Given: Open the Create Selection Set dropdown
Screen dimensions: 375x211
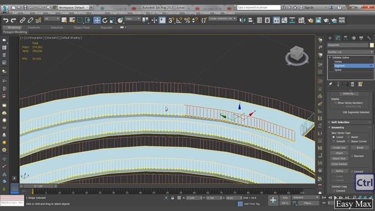Looking at the screenshot, I should (222, 19).
